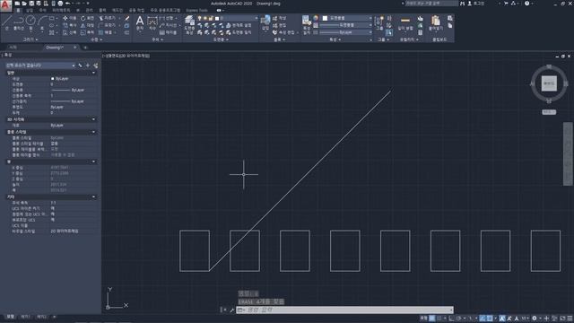Collapse the 3D Visualization section in Properties palette
This screenshot has height=323, width=574.
pos(93,119)
